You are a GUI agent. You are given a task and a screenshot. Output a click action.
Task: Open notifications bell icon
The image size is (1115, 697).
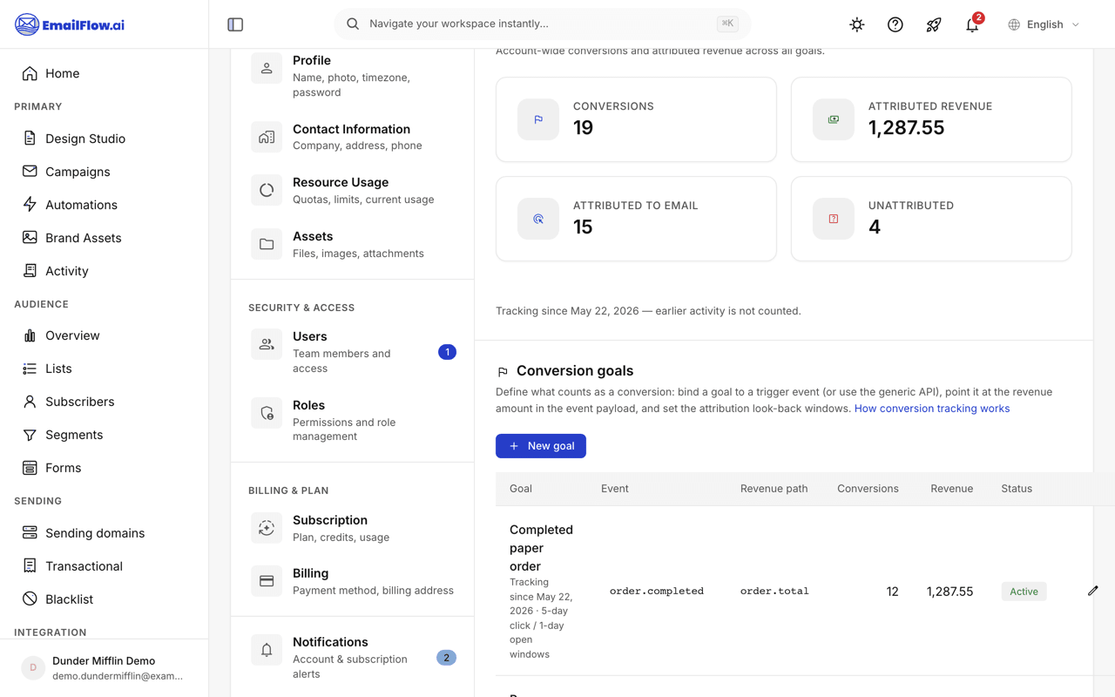[x=972, y=24]
